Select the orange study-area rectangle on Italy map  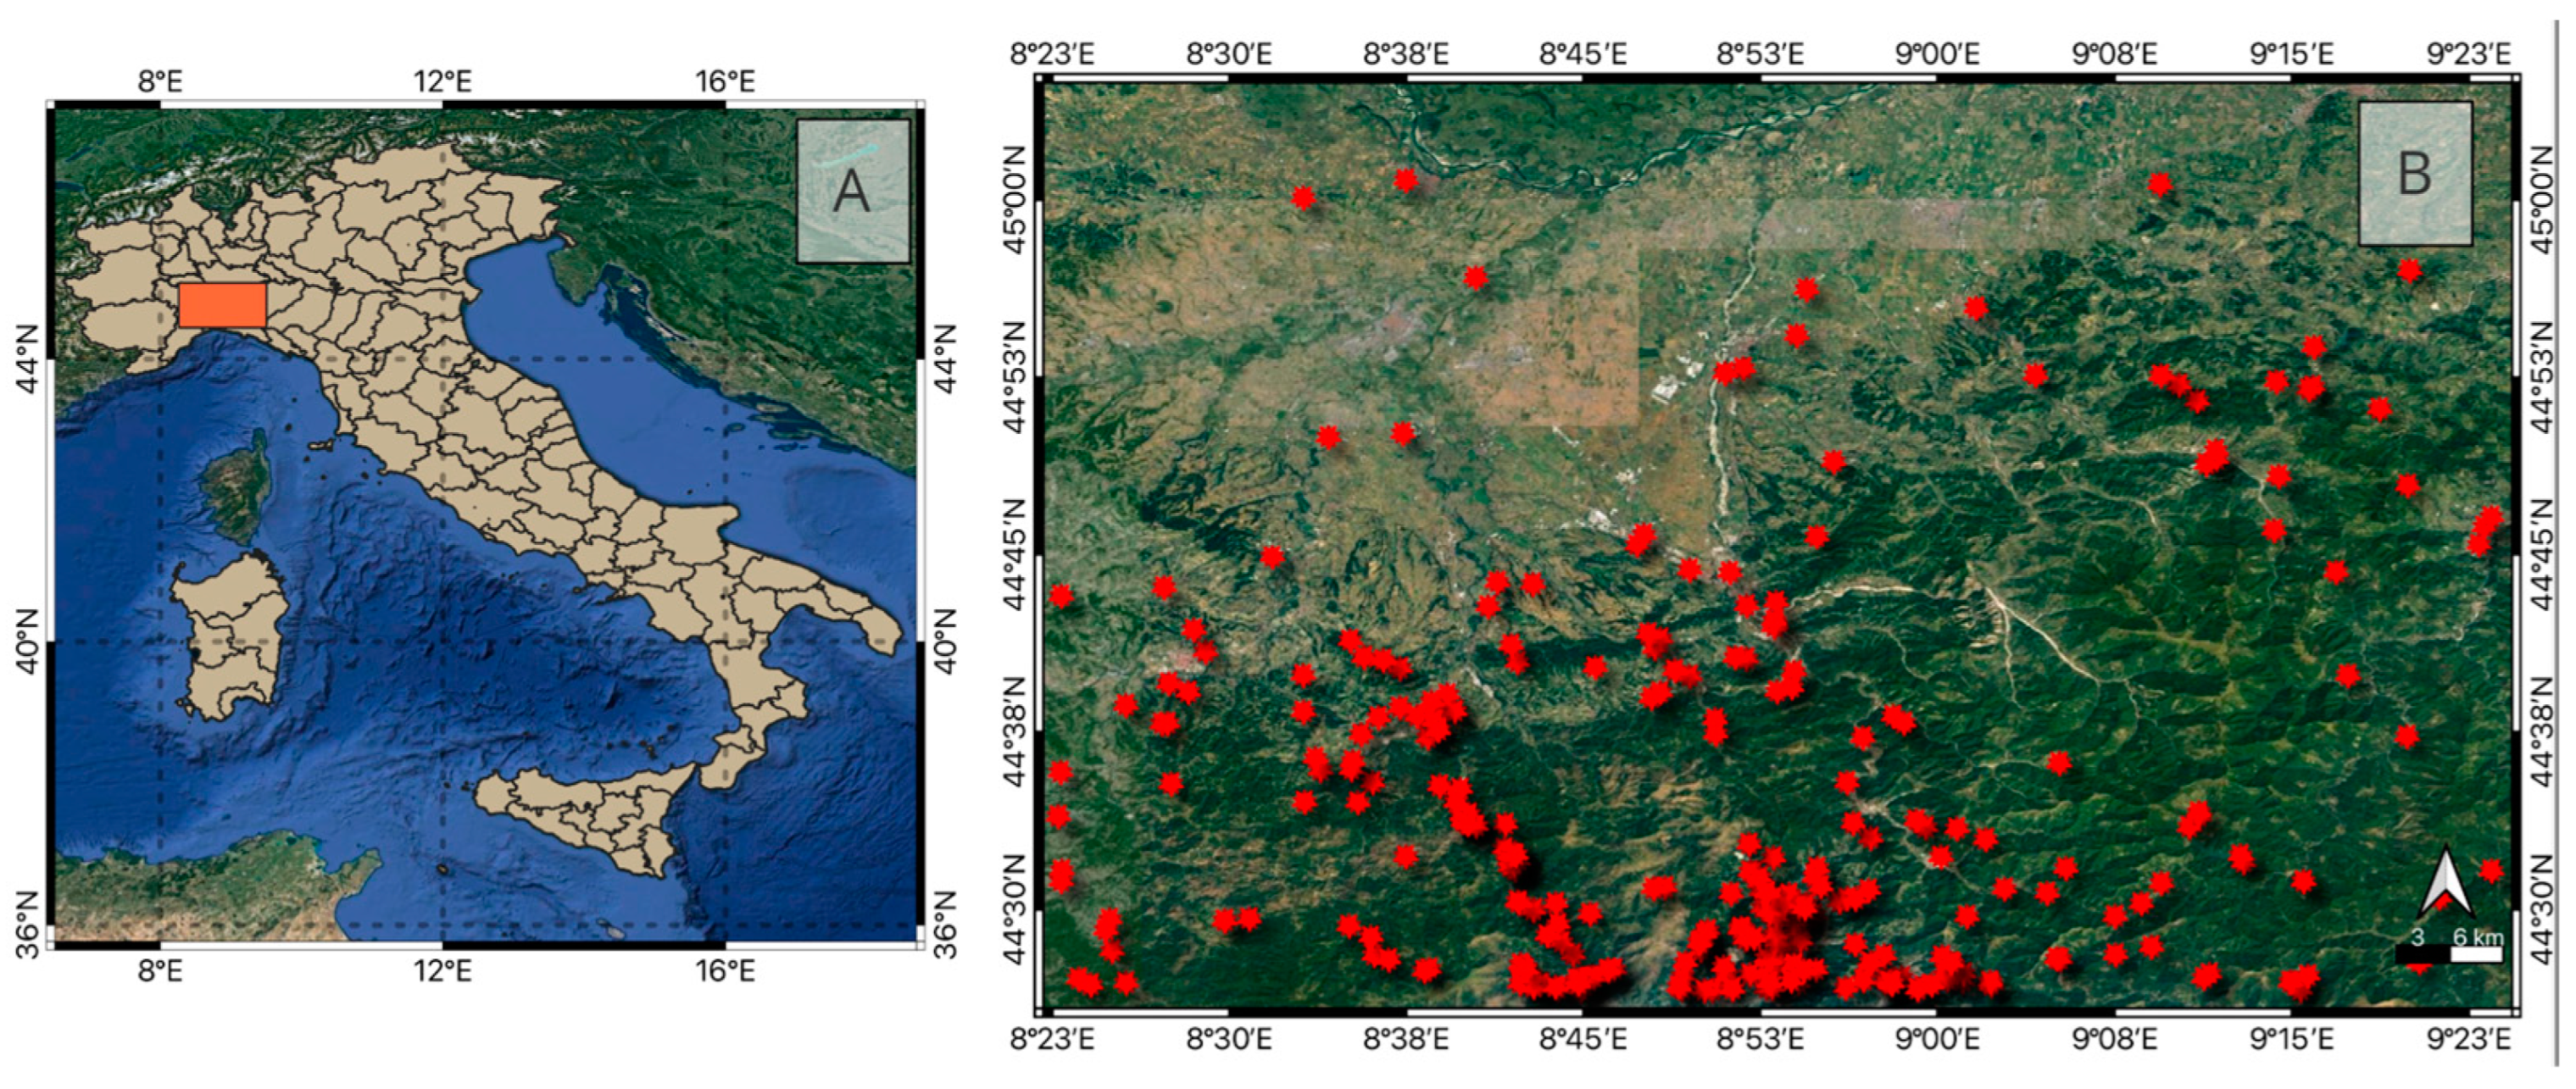point(222,305)
